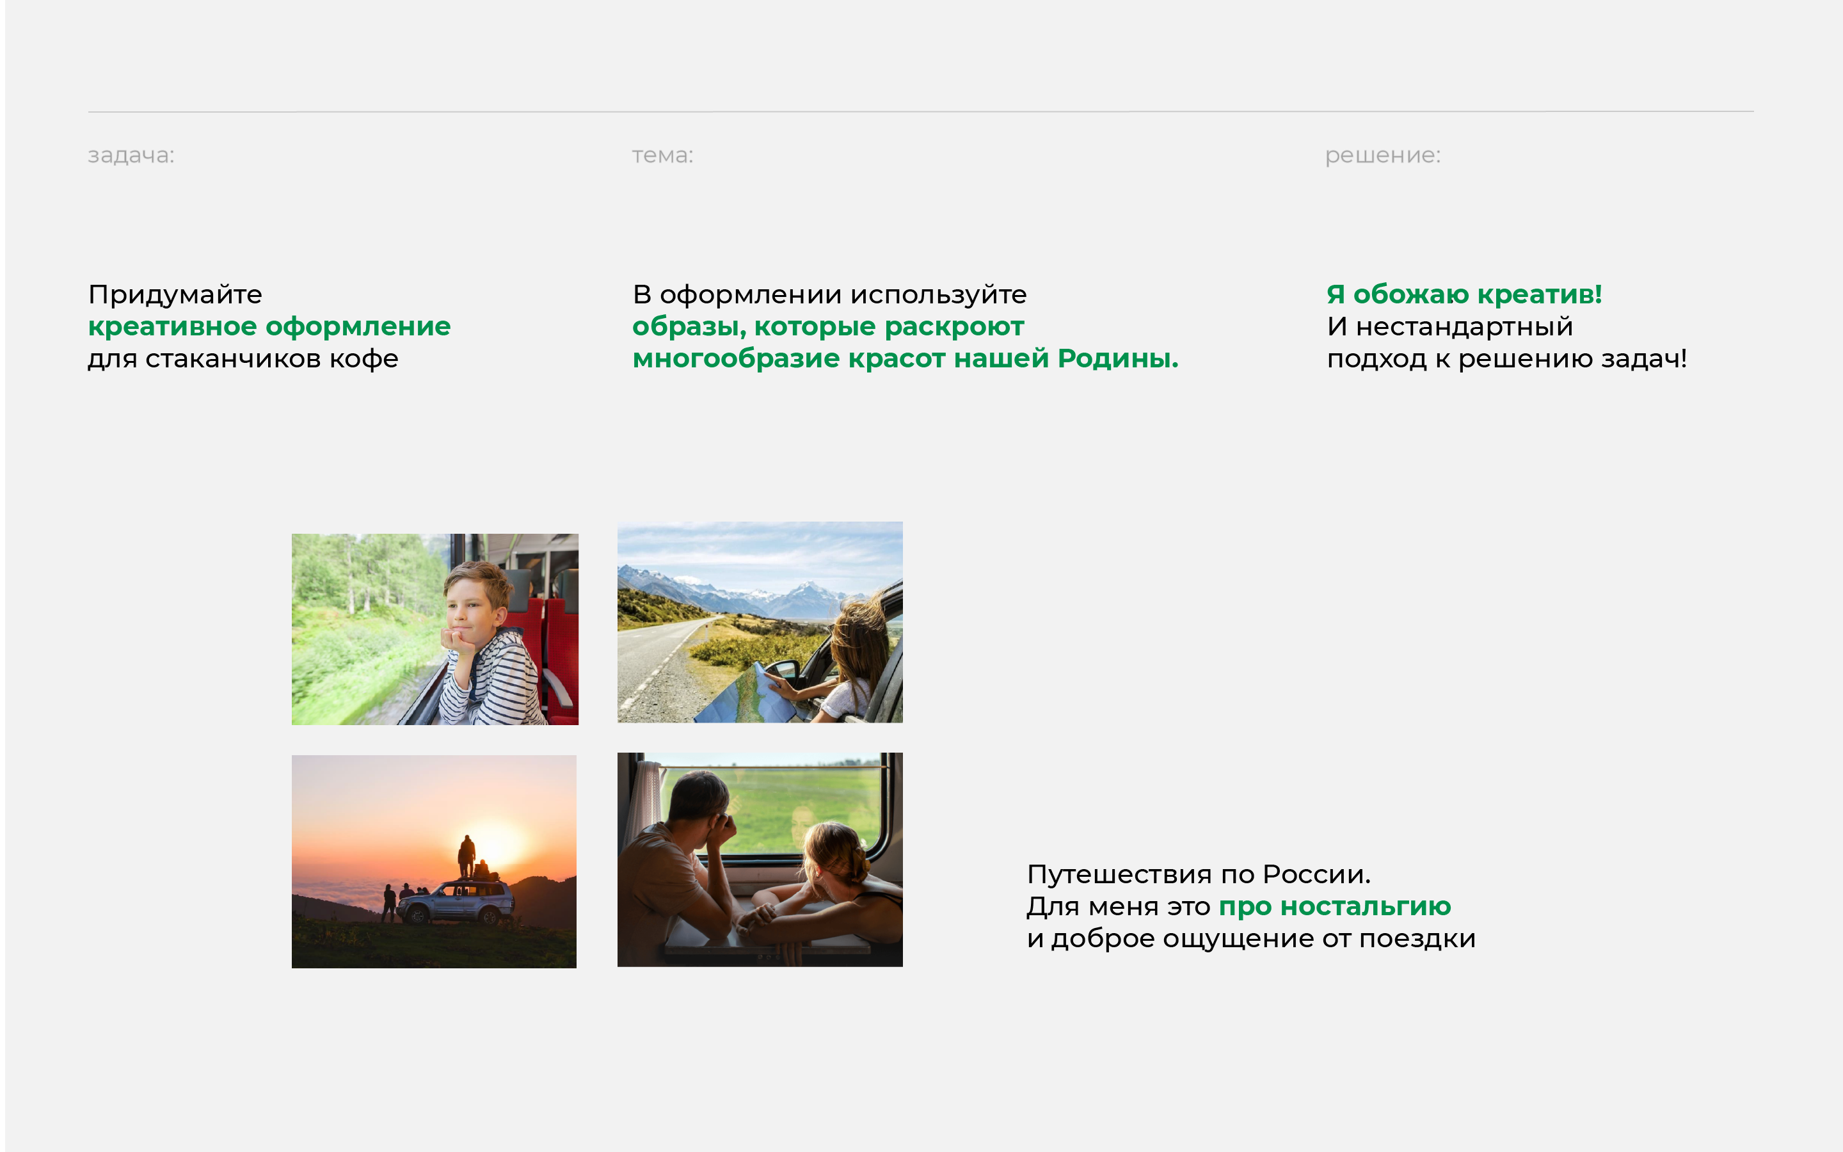The width and height of the screenshot is (1843, 1152).
Task: Click green phrase 'про ностальгию'
Action: coord(1334,907)
